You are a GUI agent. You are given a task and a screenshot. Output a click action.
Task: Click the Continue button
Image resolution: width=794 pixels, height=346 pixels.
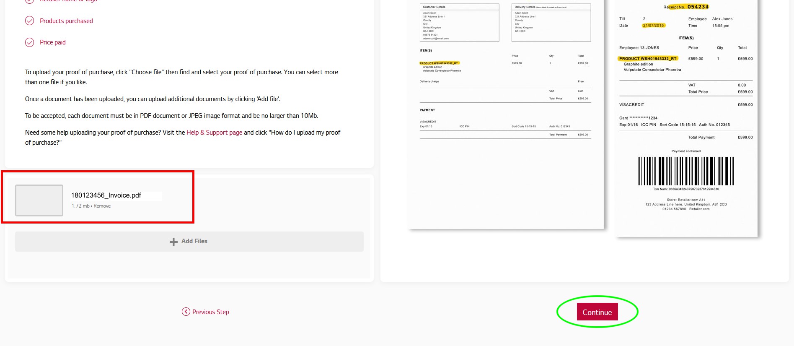tap(597, 312)
